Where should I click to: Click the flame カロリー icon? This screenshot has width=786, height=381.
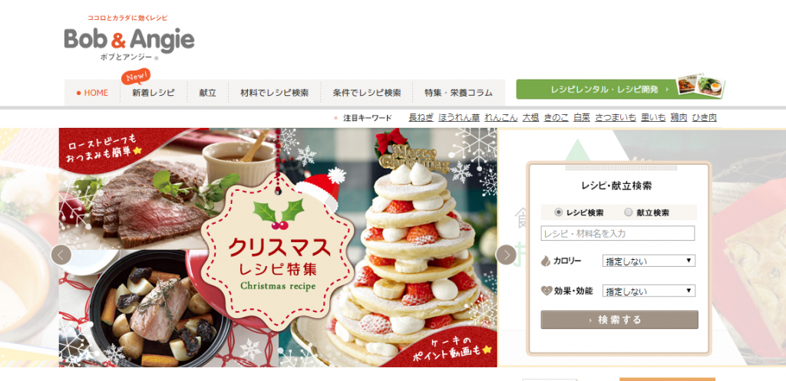(x=546, y=261)
